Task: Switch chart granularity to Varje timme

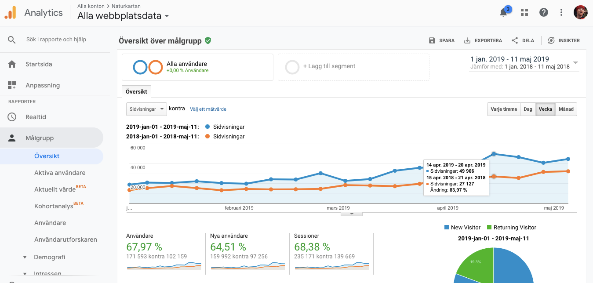Action: tap(504, 109)
